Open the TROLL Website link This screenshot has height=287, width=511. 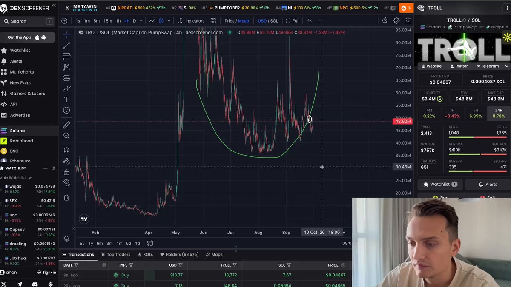pyautogui.click(x=431, y=66)
